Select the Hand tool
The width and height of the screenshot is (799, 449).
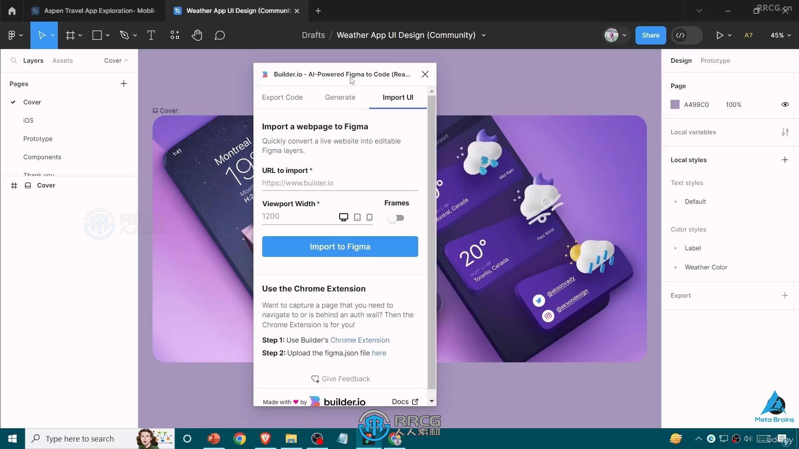tap(197, 35)
